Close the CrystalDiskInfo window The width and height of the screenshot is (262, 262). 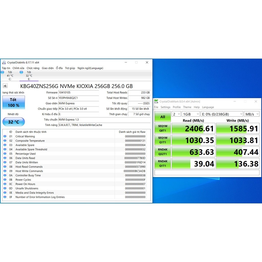[x=147, y=62]
